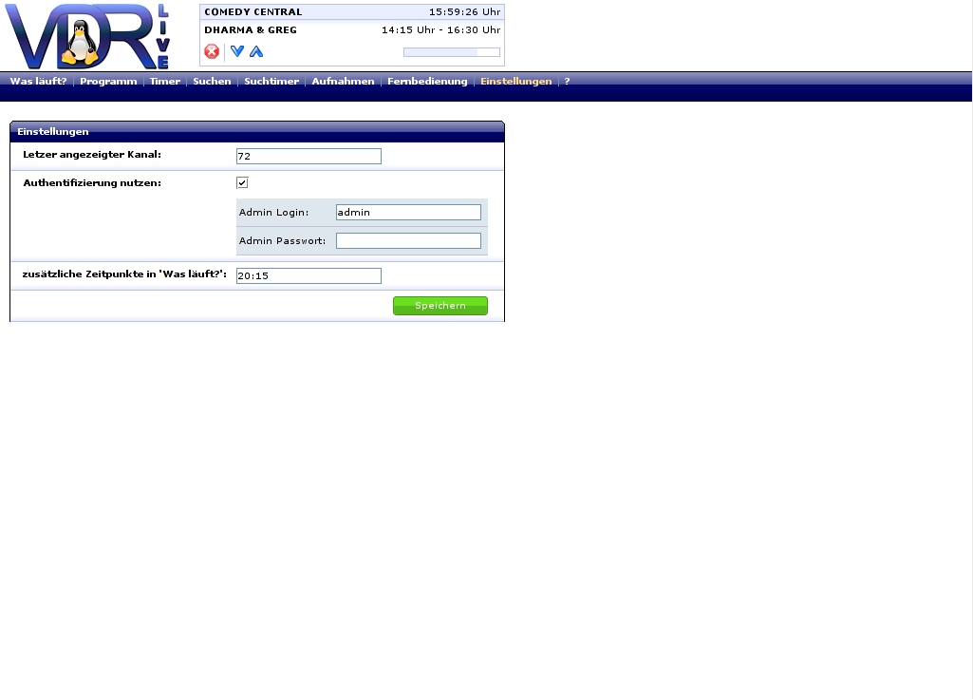Open the Suchtimer page
973x699 pixels.
271,82
